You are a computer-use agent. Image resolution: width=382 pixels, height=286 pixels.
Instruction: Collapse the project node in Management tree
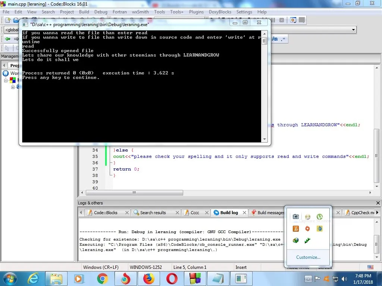point(6,80)
